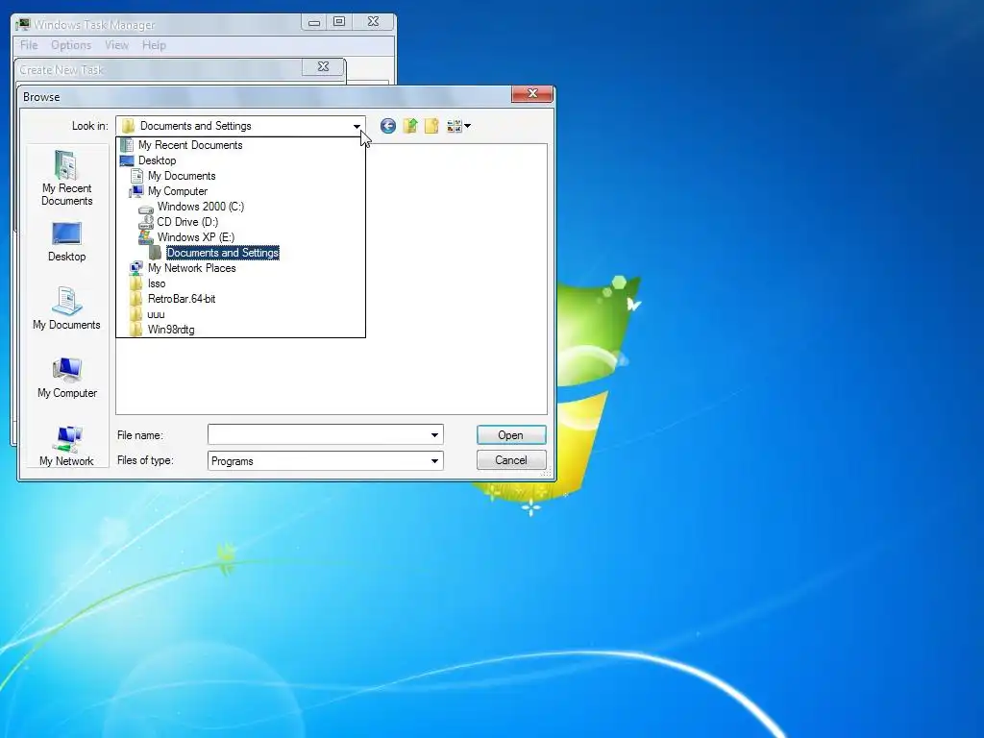This screenshot has height=738, width=984.
Task: Close the Create New Task dialog
Action: pyautogui.click(x=323, y=66)
